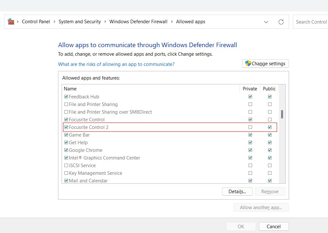328x233 pixels.
Task: Enable the Key Management Service name checkbox
Action: 66,173
